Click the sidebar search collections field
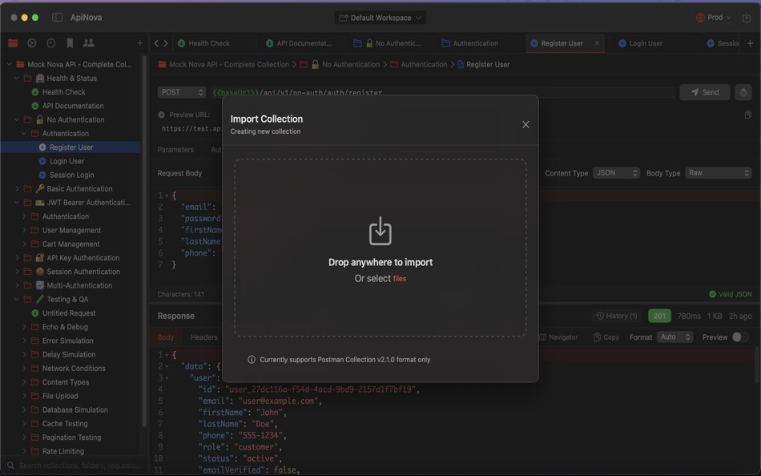The image size is (761, 476). (x=74, y=466)
